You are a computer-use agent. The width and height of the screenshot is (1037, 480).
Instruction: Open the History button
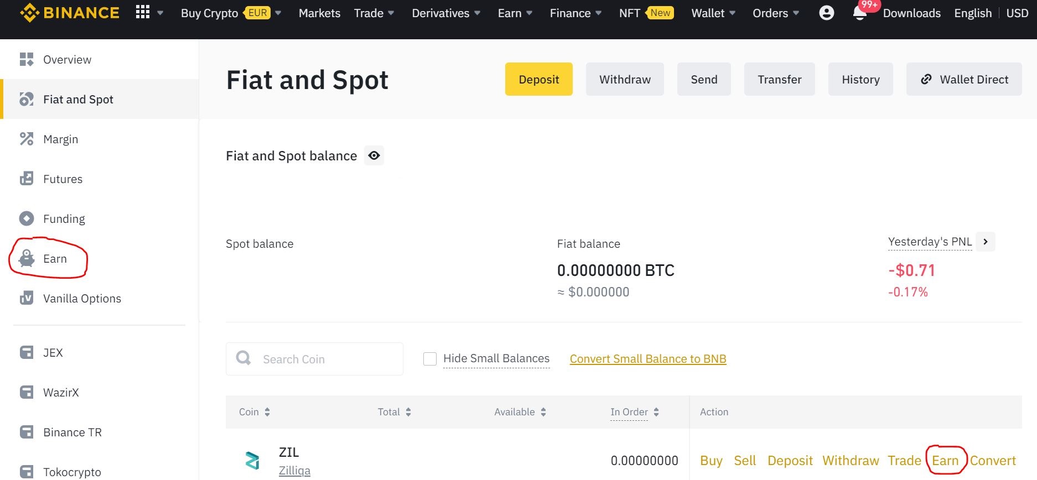click(x=860, y=79)
